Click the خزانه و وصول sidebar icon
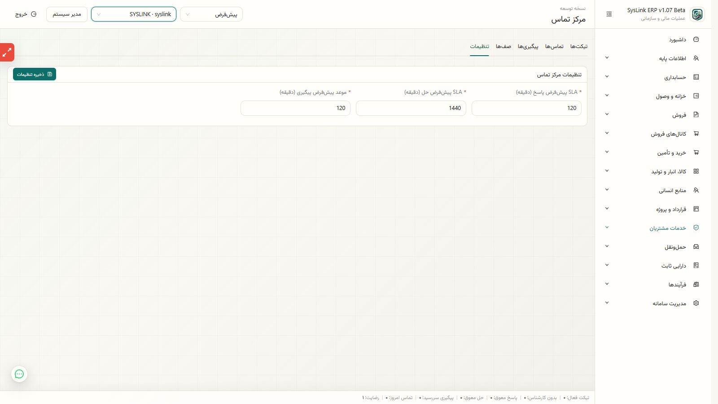The width and height of the screenshot is (718, 404). 696,96
